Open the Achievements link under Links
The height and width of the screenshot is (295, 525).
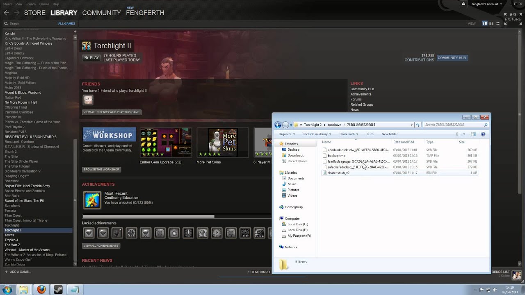(x=361, y=94)
